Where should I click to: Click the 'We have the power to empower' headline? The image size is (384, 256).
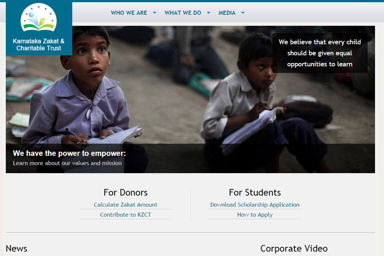69,153
